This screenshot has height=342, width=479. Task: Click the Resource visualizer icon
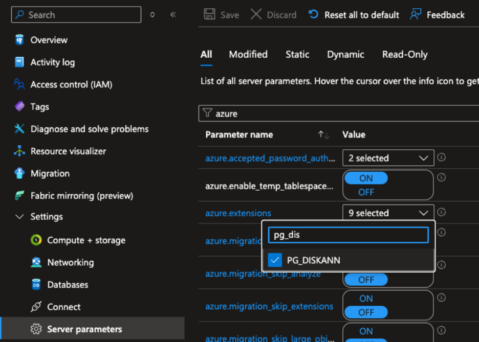[19, 151]
